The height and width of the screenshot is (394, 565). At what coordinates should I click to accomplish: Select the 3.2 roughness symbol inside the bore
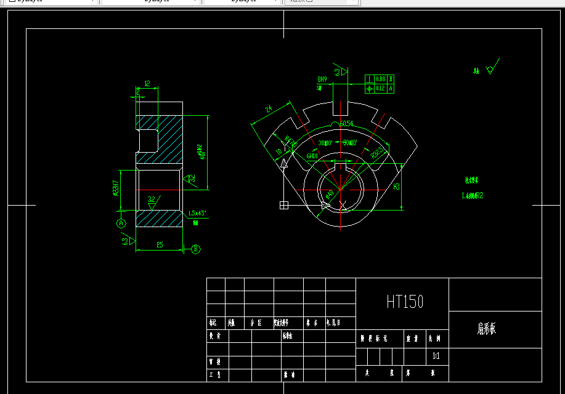coord(153,203)
